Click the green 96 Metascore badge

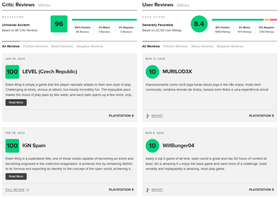coord(59,24)
